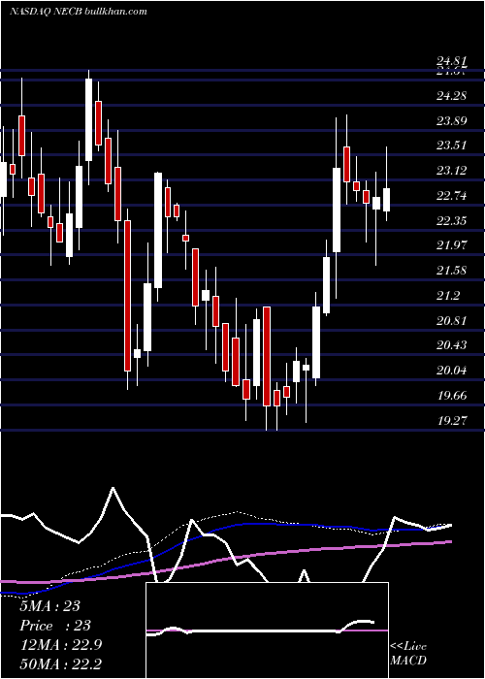This screenshot has width=485, height=679.
Task: Select the 22.74 price level label
Action: pyautogui.click(x=452, y=196)
